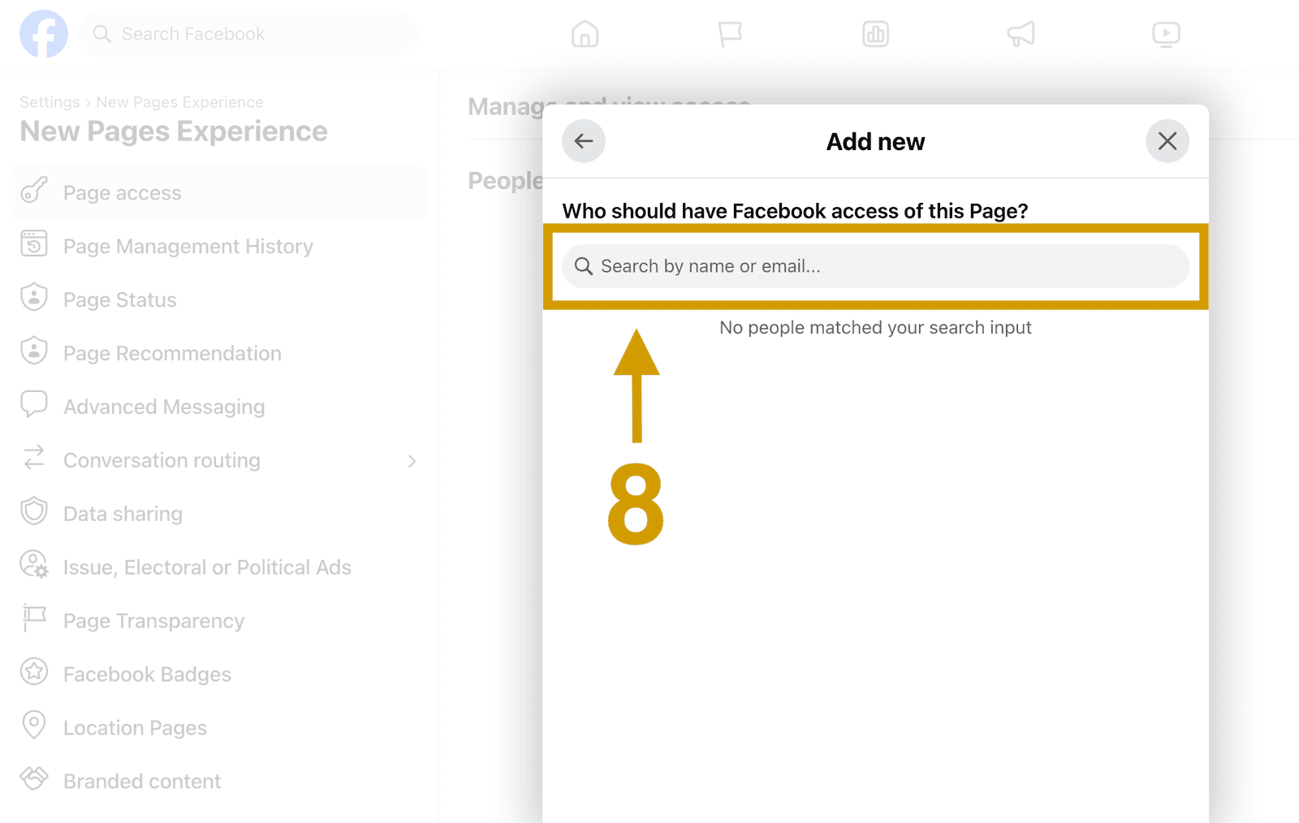Open the Home icon in top navigation
This screenshot has height=823, width=1299.
point(585,34)
